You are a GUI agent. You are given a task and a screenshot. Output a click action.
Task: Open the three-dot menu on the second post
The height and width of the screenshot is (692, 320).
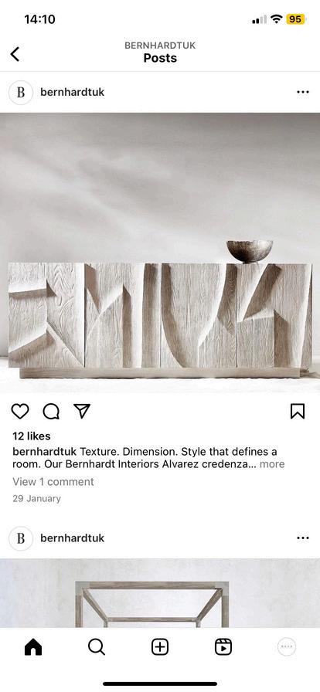tap(303, 538)
